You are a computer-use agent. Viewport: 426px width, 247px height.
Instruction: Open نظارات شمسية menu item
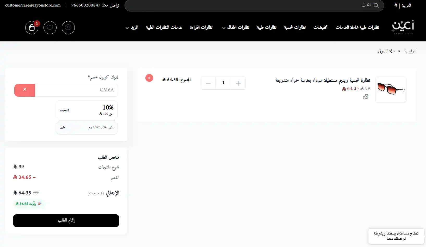pos(295,27)
